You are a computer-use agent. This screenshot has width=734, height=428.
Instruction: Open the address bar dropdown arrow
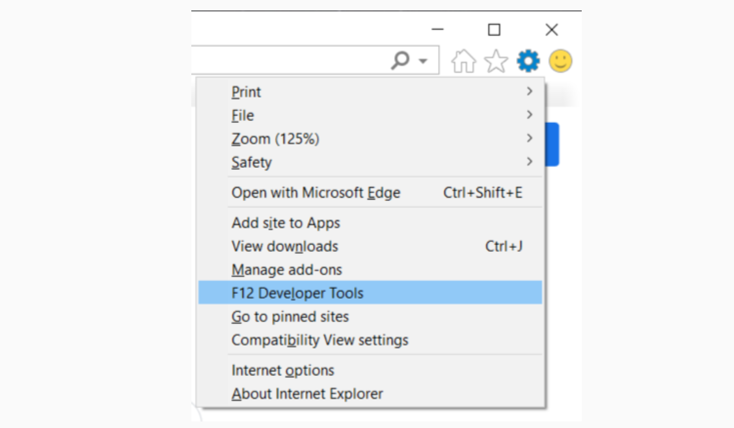(423, 62)
